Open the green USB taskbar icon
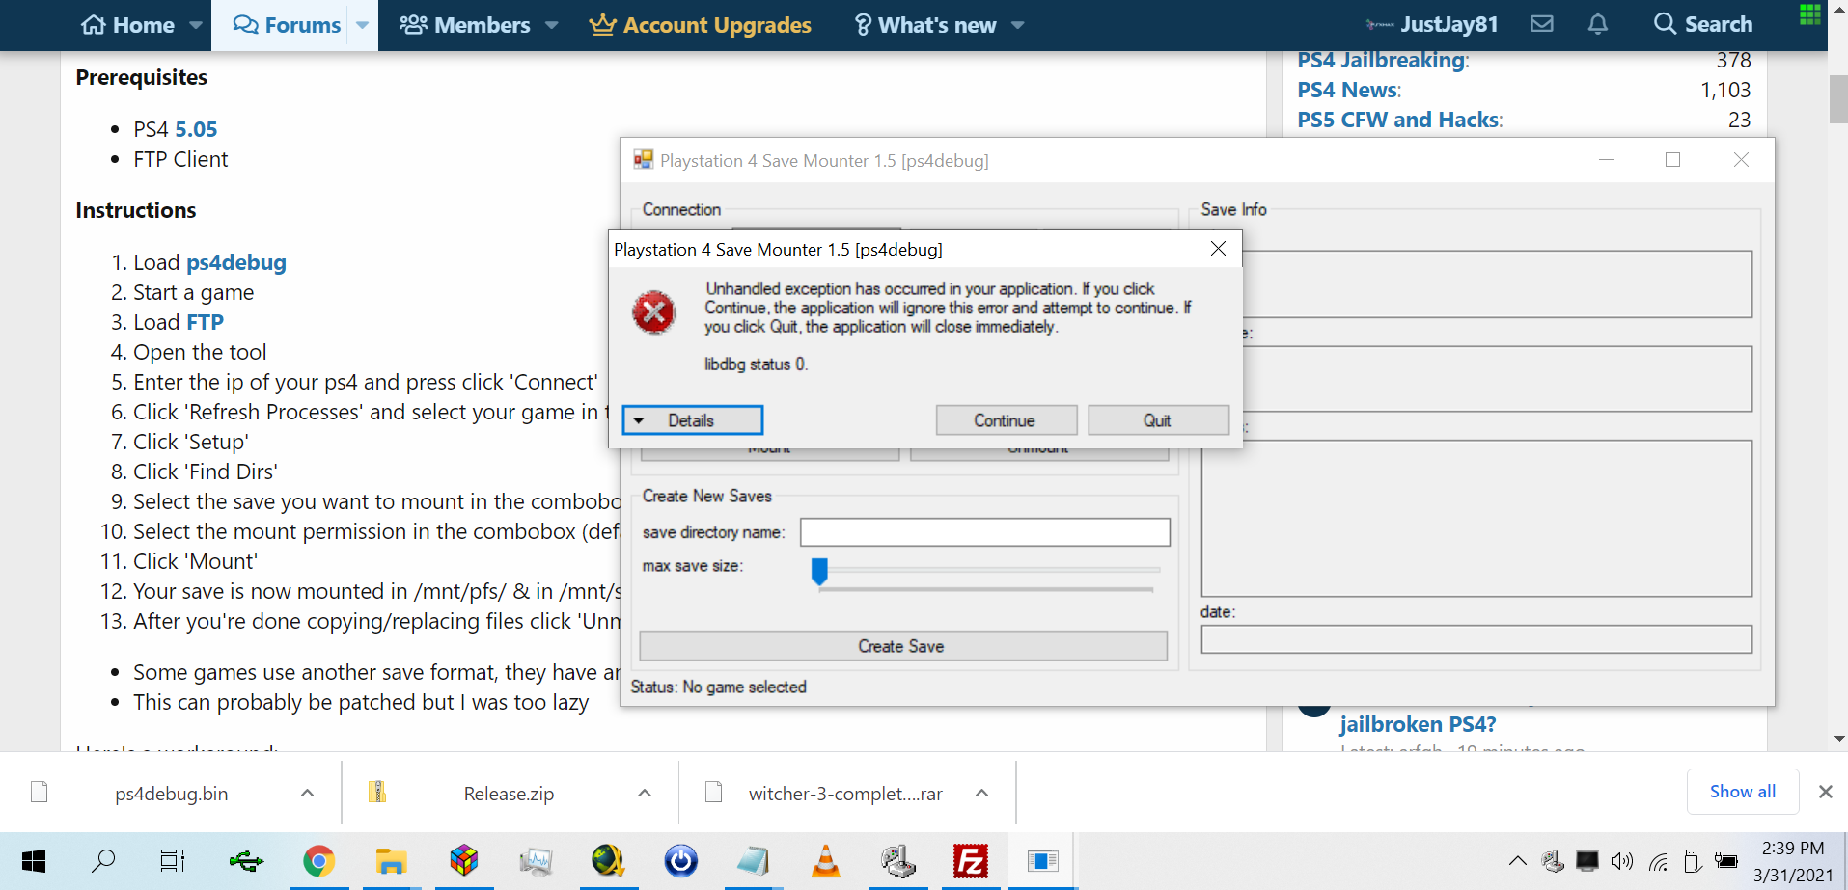1848x890 pixels. [x=246, y=861]
